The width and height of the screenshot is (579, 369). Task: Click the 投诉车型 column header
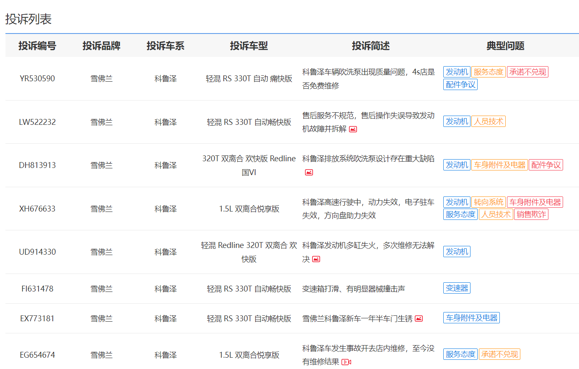click(x=249, y=46)
